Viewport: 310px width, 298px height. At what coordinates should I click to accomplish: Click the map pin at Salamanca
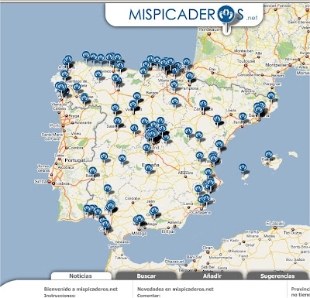[117, 122]
